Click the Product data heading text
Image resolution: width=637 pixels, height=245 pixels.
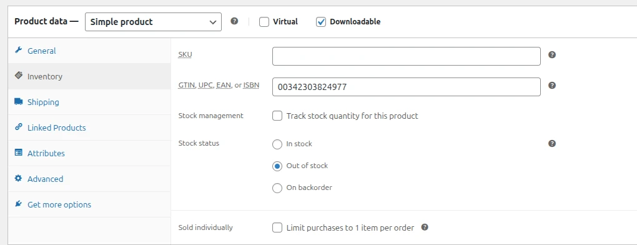click(46, 21)
